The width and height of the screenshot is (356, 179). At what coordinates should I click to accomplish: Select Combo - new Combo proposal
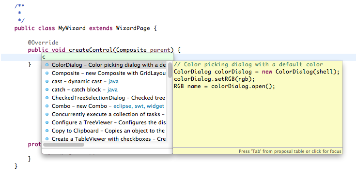pyautogui.click(x=104, y=106)
